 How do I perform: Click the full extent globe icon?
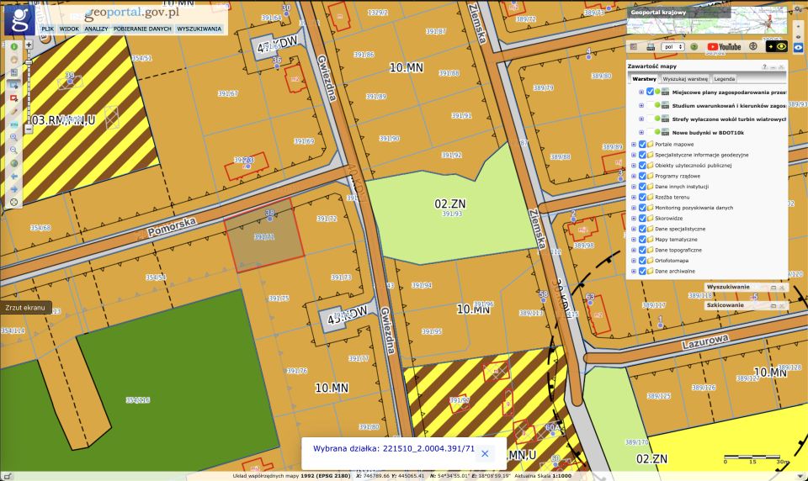coord(13,162)
